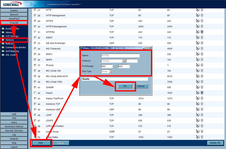Select Services under Firewall in sidebar

tap(10, 40)
